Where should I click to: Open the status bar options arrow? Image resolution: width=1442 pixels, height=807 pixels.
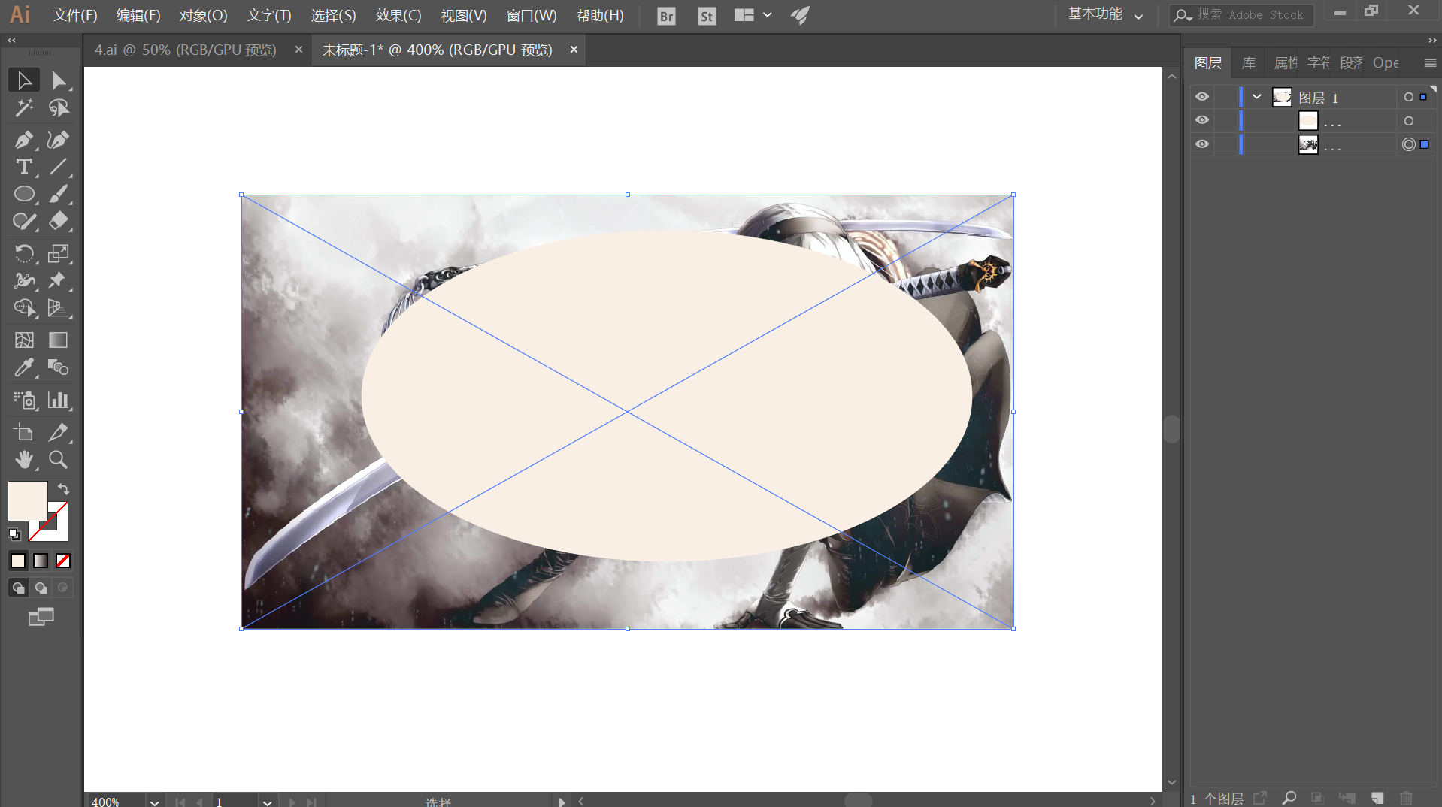click(562, 801)
